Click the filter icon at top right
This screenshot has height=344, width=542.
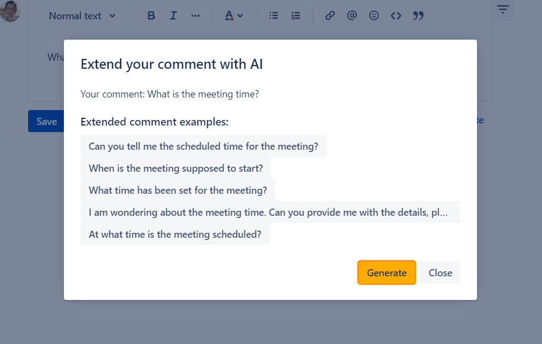point(502,9)
